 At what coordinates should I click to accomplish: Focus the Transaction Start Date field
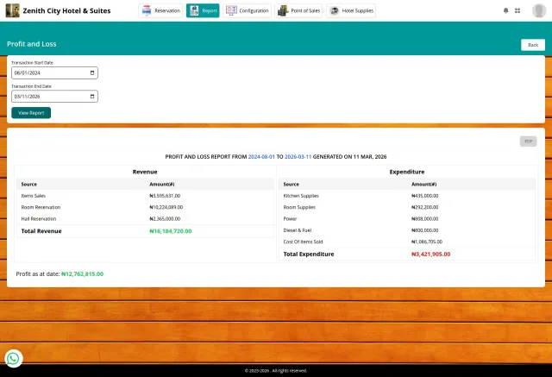click(x=54, y=72)
